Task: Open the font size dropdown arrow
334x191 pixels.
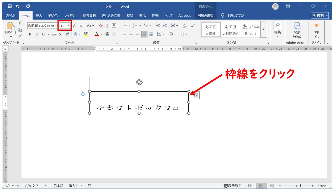Action: (69, 26)
